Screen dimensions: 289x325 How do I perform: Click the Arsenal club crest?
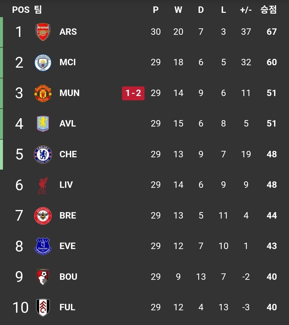pyautogui.click(x=43, y=32)
